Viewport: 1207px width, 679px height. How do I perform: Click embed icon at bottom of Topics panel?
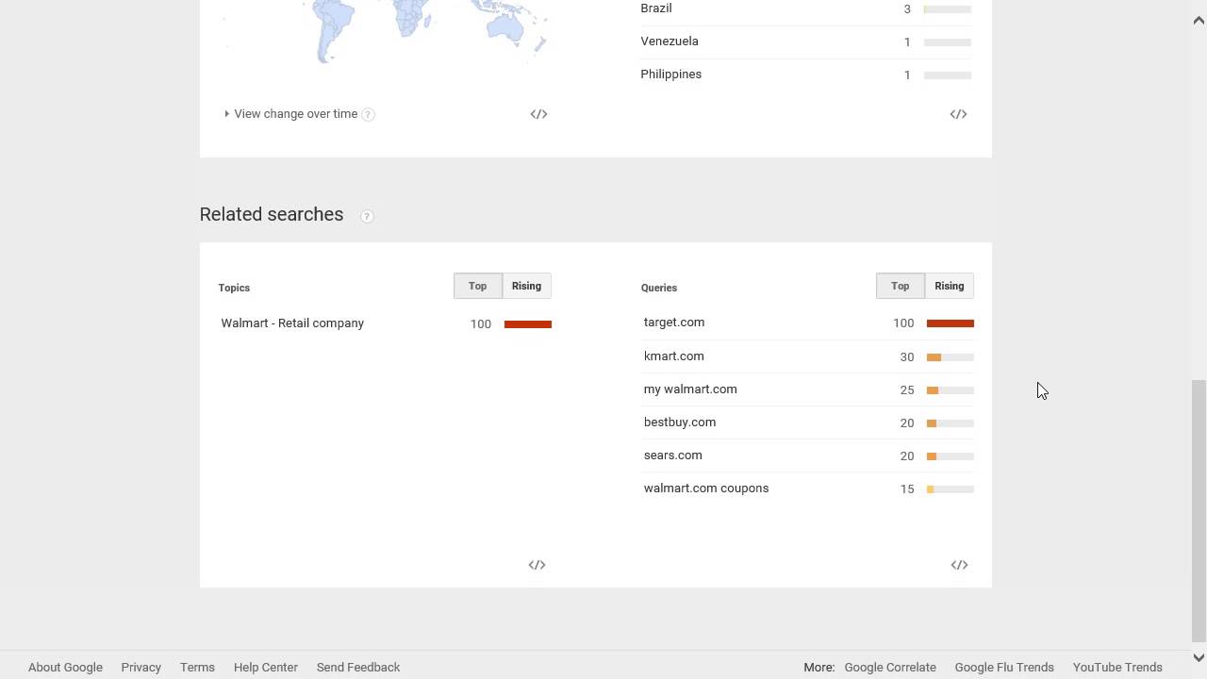pos(537,565)
